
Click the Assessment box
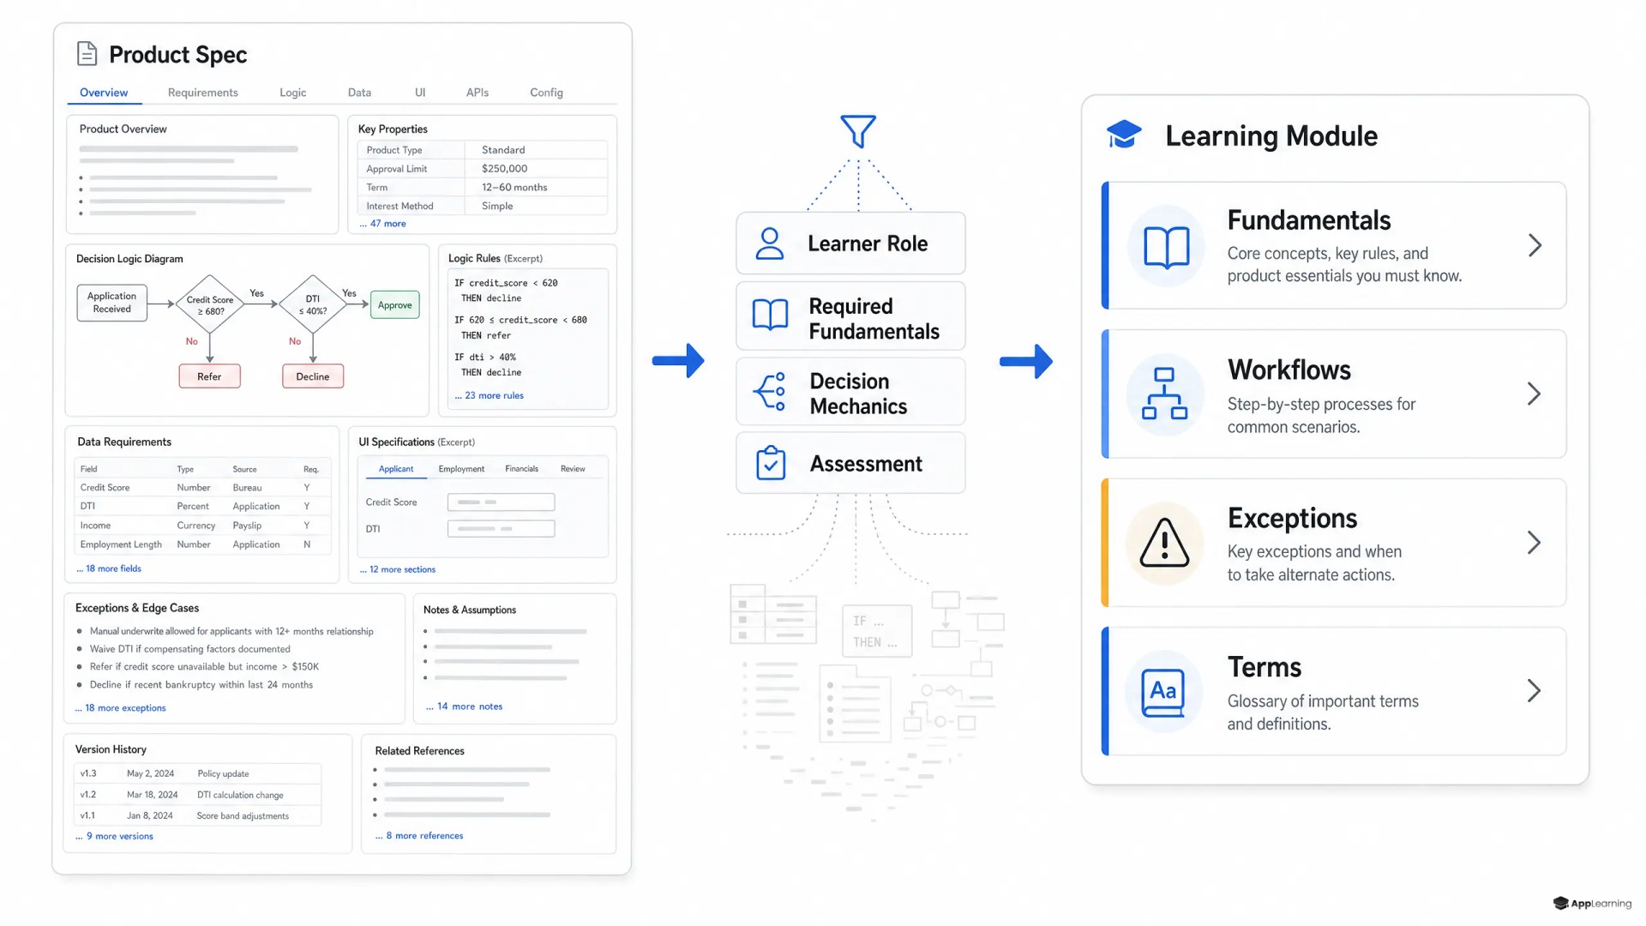click(x=850, y=463)
